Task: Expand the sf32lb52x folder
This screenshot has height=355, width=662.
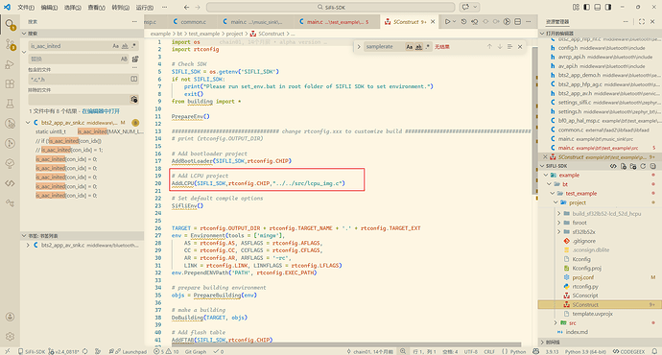Action: click(559, 232)
